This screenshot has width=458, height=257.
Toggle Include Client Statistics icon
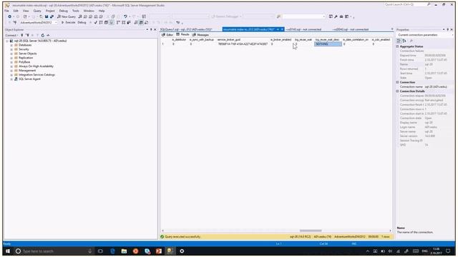(129, 22)
